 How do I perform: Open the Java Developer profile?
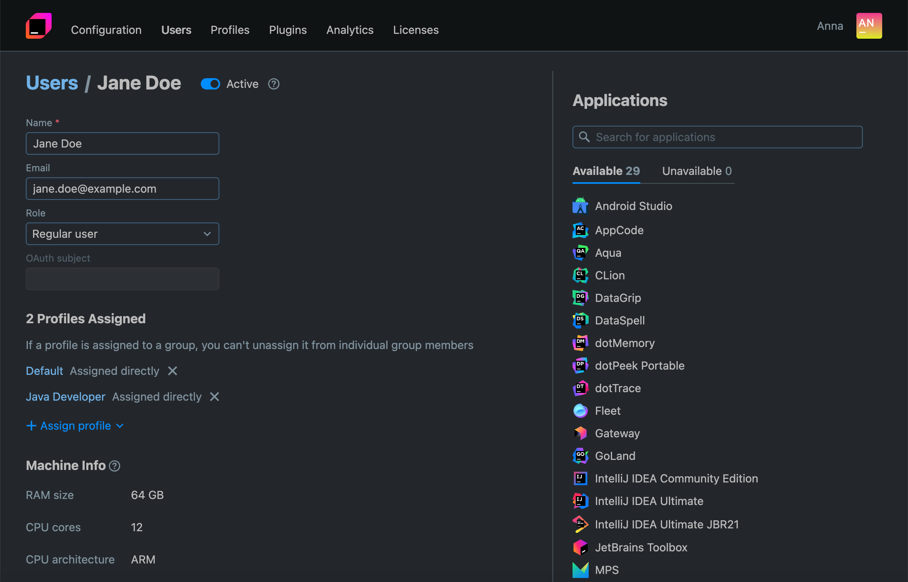click(x=65, y=397)
